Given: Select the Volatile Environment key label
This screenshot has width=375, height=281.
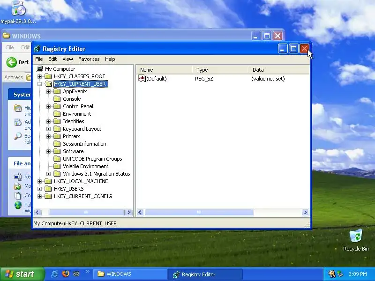Looking at the screenshot, I should tap(86, 166).
